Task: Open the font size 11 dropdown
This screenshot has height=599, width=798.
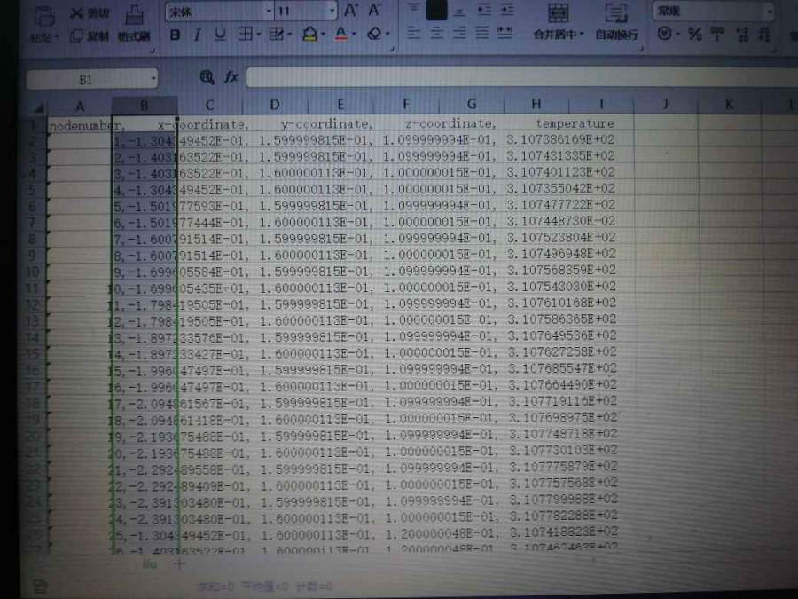Action: [332, 11]
